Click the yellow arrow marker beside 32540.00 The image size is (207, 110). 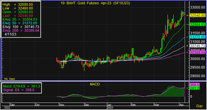(x=187, y=16)
